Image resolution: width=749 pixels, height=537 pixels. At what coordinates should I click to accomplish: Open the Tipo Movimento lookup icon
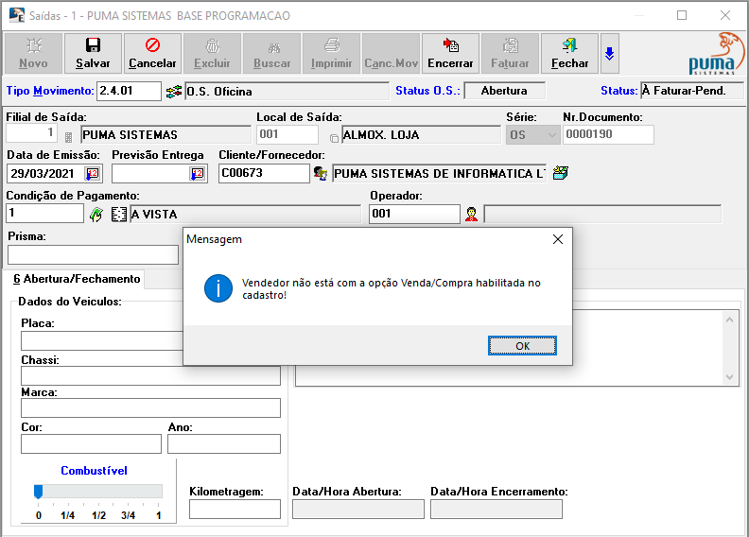[x=173, y=91]
